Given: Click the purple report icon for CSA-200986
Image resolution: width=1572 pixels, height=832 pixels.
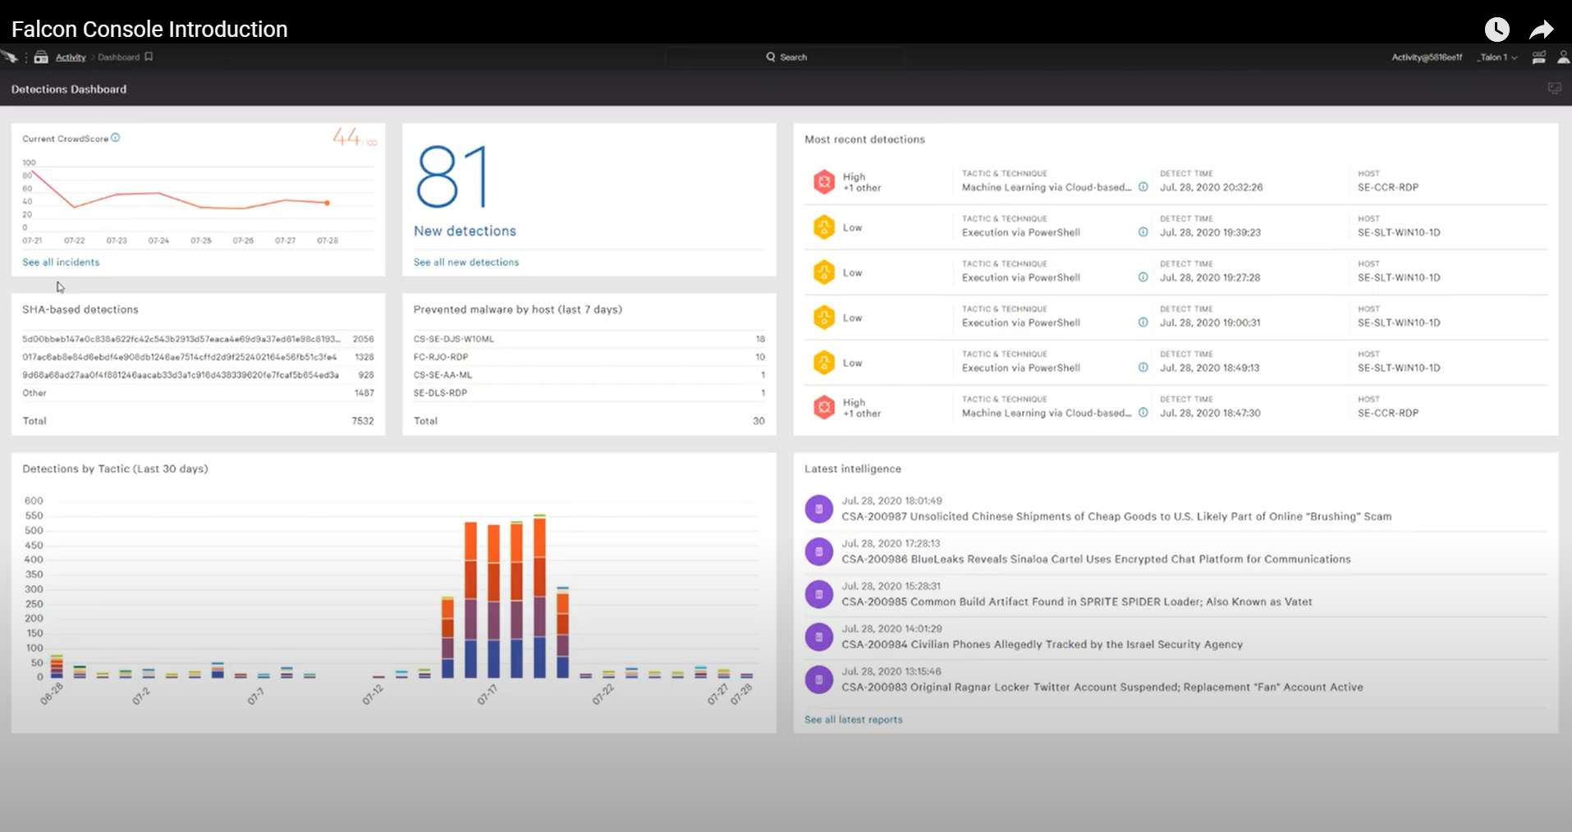Looking at the screenshot, I should pyautogui.click(x=818, y=551).
